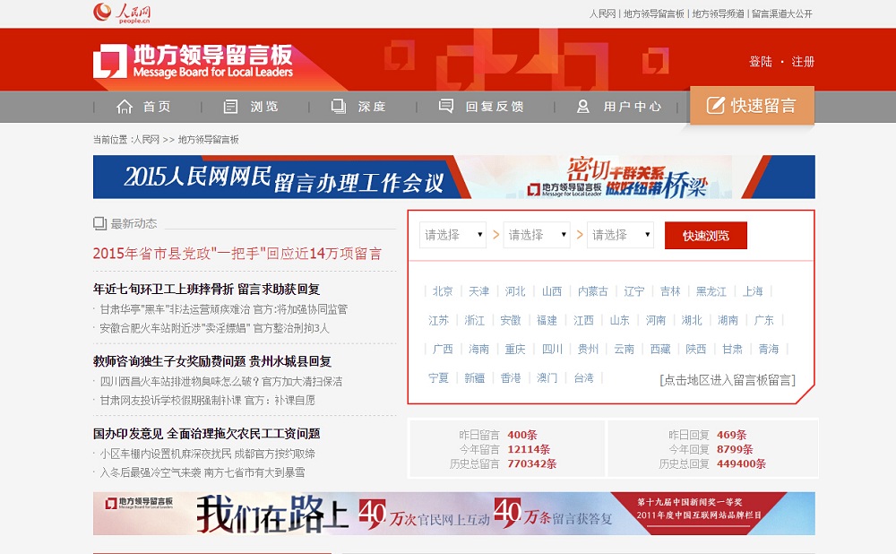
Task: Open the first 请选择 province dropdown
Action: pyautogui.click(x=452, y=235)
